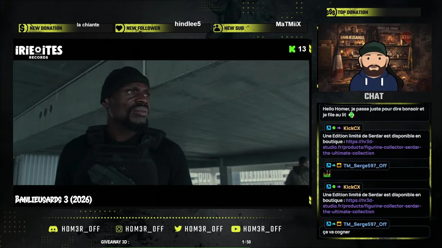Click the $$$ icon beside Top Donation
The width and height of the screenshot is (442, 248).
click(331, 12)
